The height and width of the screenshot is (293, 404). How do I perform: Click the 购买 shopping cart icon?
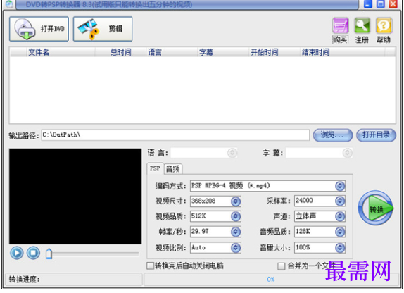click(x=341, y=25)
